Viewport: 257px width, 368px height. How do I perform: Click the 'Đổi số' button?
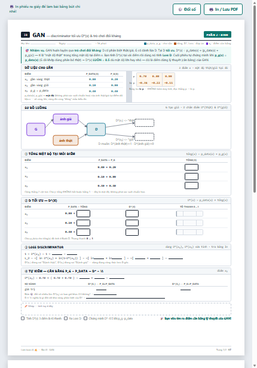[186, 10]
